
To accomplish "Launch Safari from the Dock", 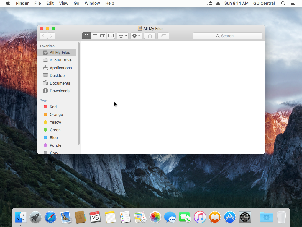I will 50,217.
